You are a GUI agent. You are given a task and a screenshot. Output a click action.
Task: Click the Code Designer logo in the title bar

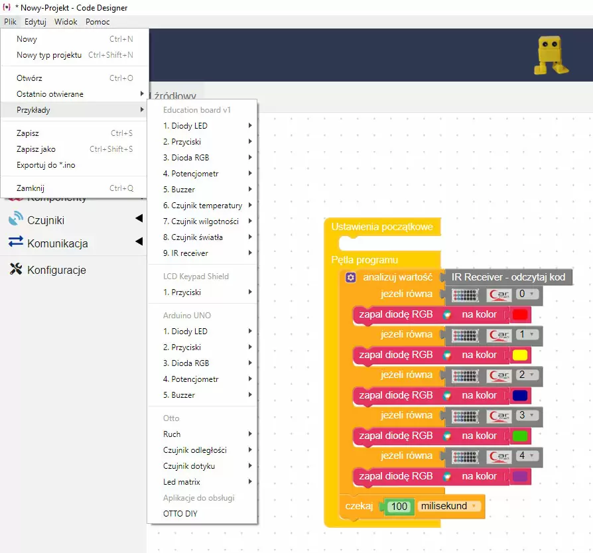click(7, 9)
